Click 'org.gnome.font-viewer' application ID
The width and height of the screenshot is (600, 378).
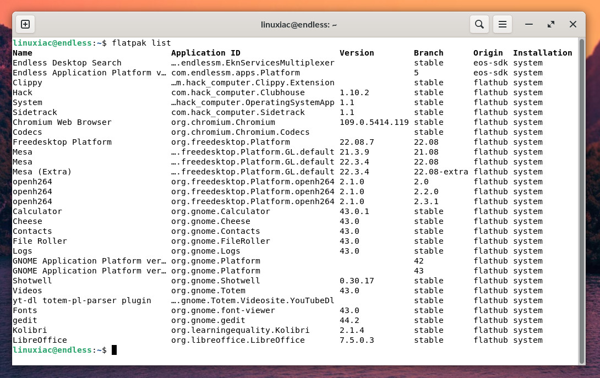click(x=223, y=311)
